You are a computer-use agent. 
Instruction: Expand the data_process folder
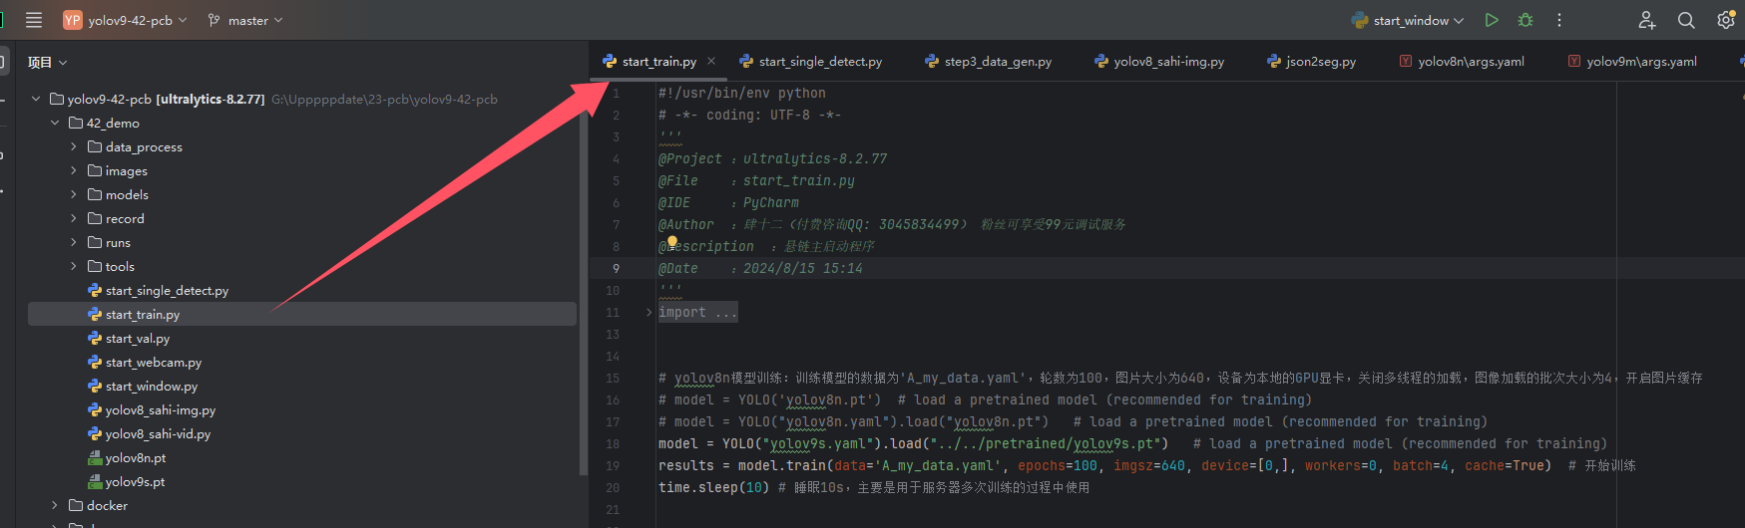coord(74,146)
